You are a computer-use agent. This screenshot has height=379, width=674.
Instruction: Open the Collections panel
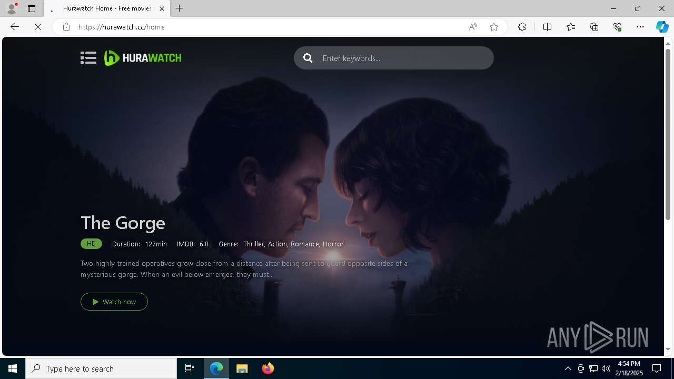point(594,27)
